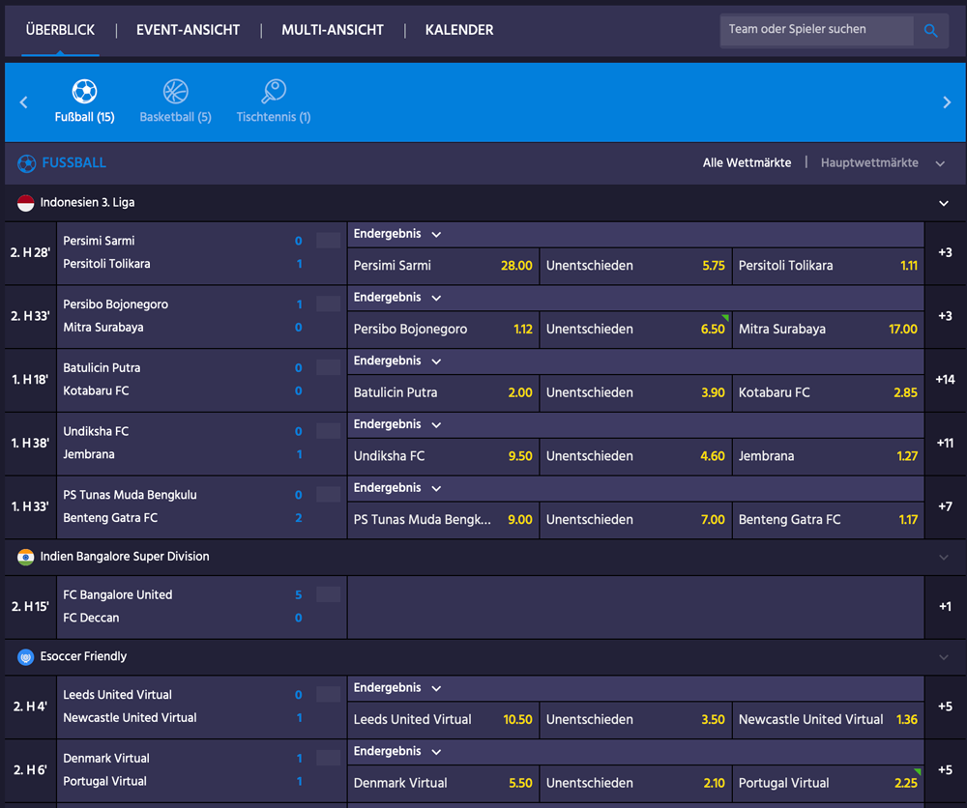
Task: Collapse the Esoccer Friendly section
Action: coord(944,657)
